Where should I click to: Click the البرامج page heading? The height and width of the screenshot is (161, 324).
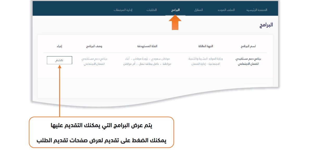(x=266, y=25)
